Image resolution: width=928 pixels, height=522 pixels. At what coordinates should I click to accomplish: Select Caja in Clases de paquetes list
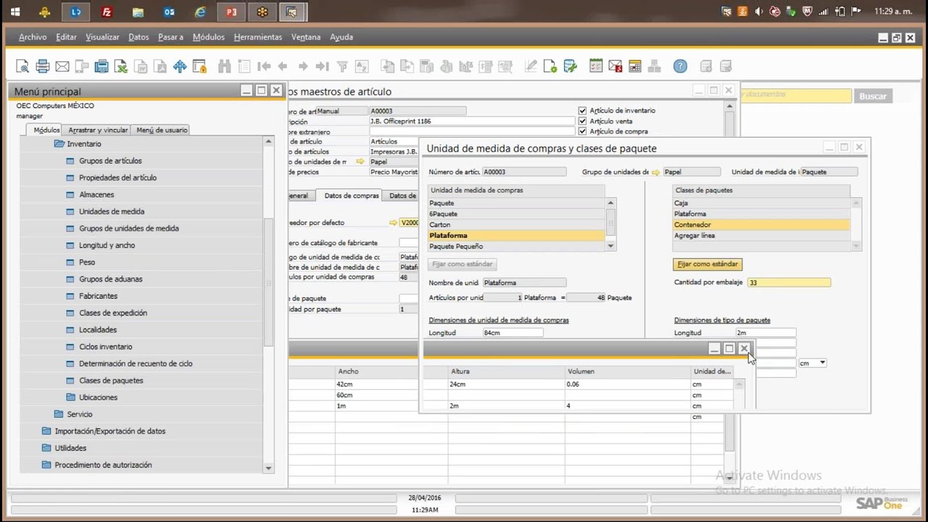click(761, 203)
